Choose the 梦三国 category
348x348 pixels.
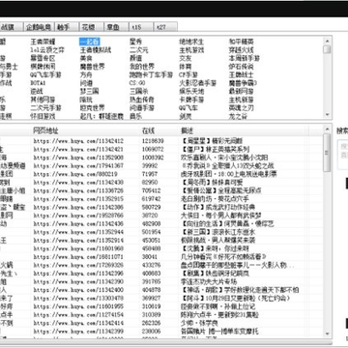(x=89, y=91)
